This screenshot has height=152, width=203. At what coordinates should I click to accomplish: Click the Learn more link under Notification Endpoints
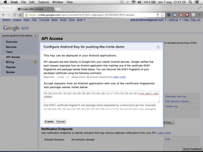pyautogui.click(x=164, y=133)
